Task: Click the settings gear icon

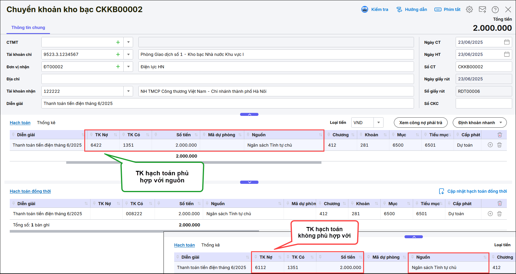Action: [469, 9]
